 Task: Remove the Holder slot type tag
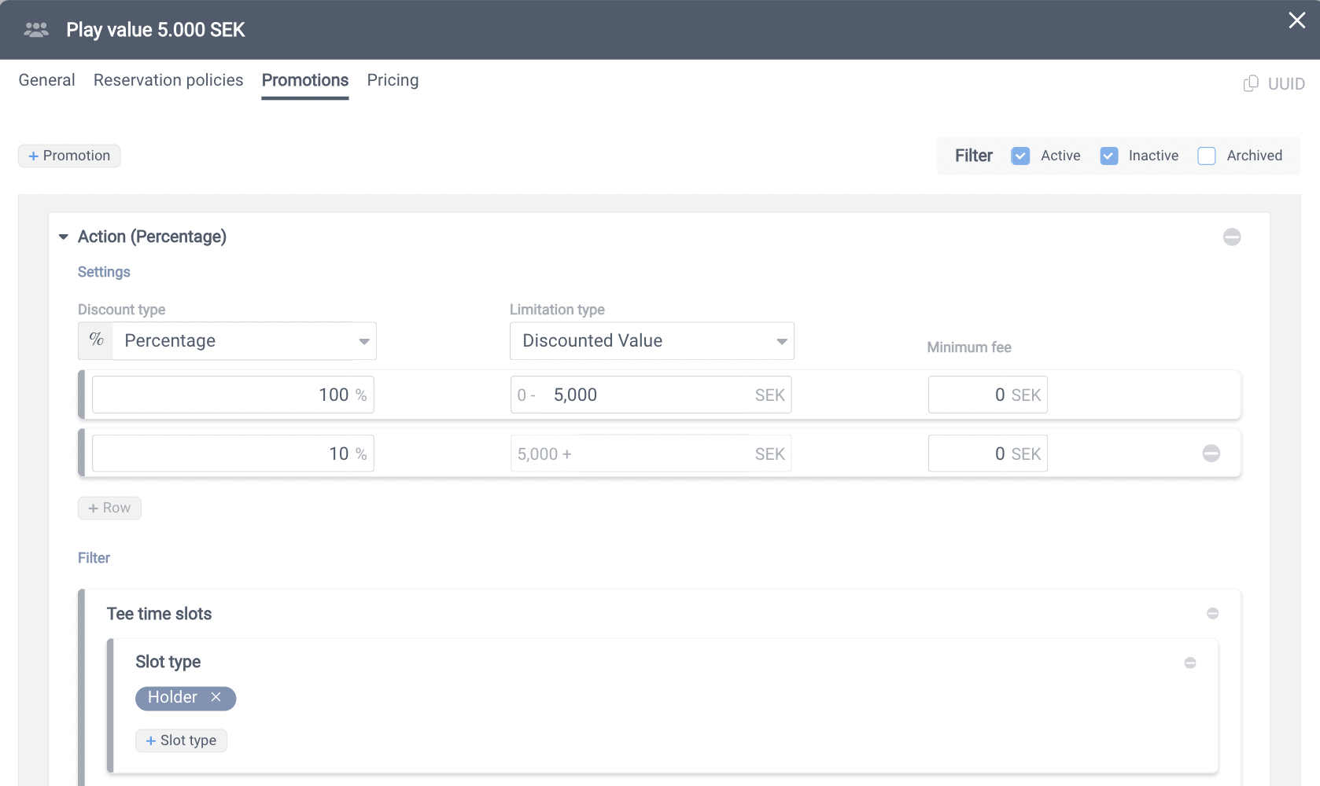(x=216, y=697)
